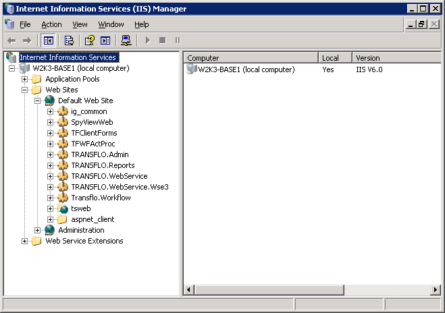The image size is (445, 313).
Task: Click the ig_common application gear icon
Action: pyautogui.click(x=63, y=111)
